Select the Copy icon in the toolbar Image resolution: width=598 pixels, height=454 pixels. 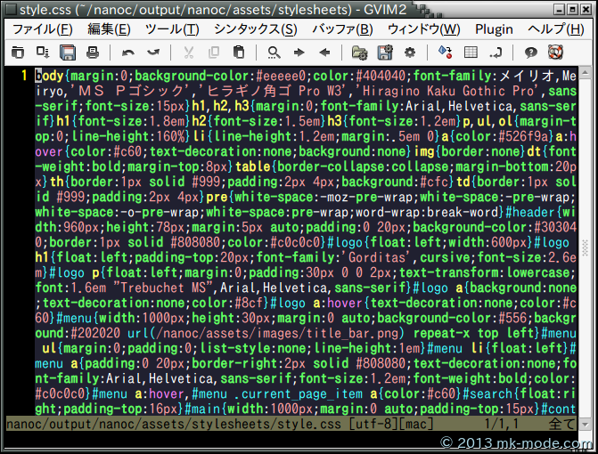point(214,53)
